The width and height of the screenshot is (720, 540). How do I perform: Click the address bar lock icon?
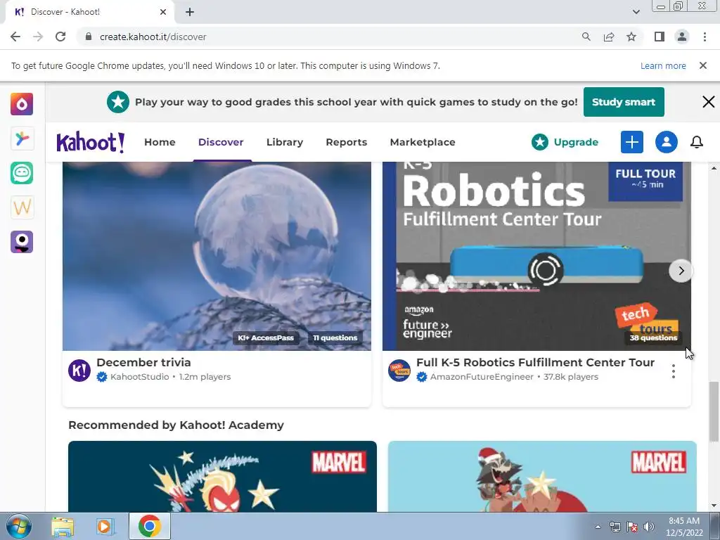tap(89, 37)
